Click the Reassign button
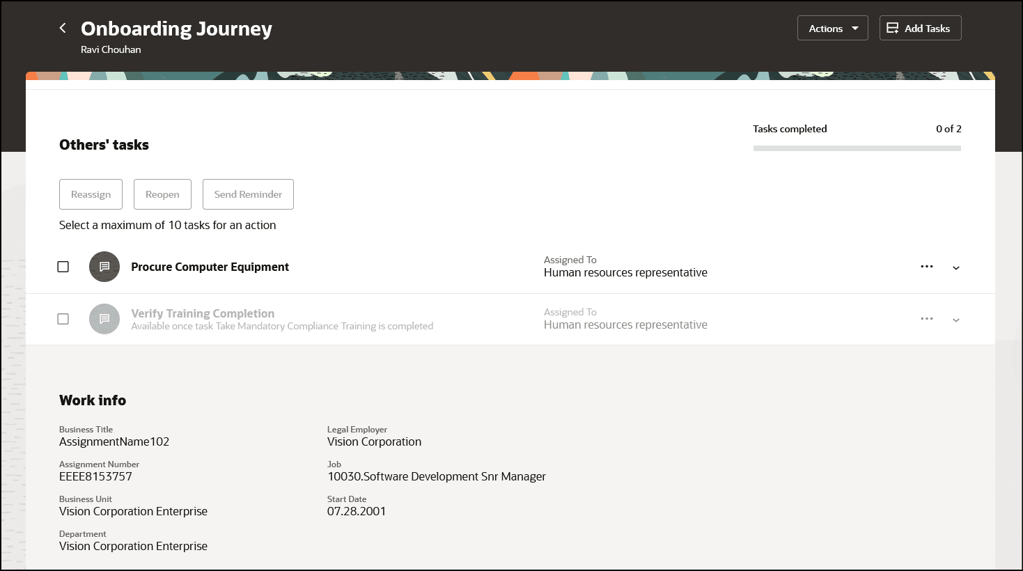Image resolution: width=1023 pixels, height=571 pixels. pyautogui.click(x=91, y=194)
